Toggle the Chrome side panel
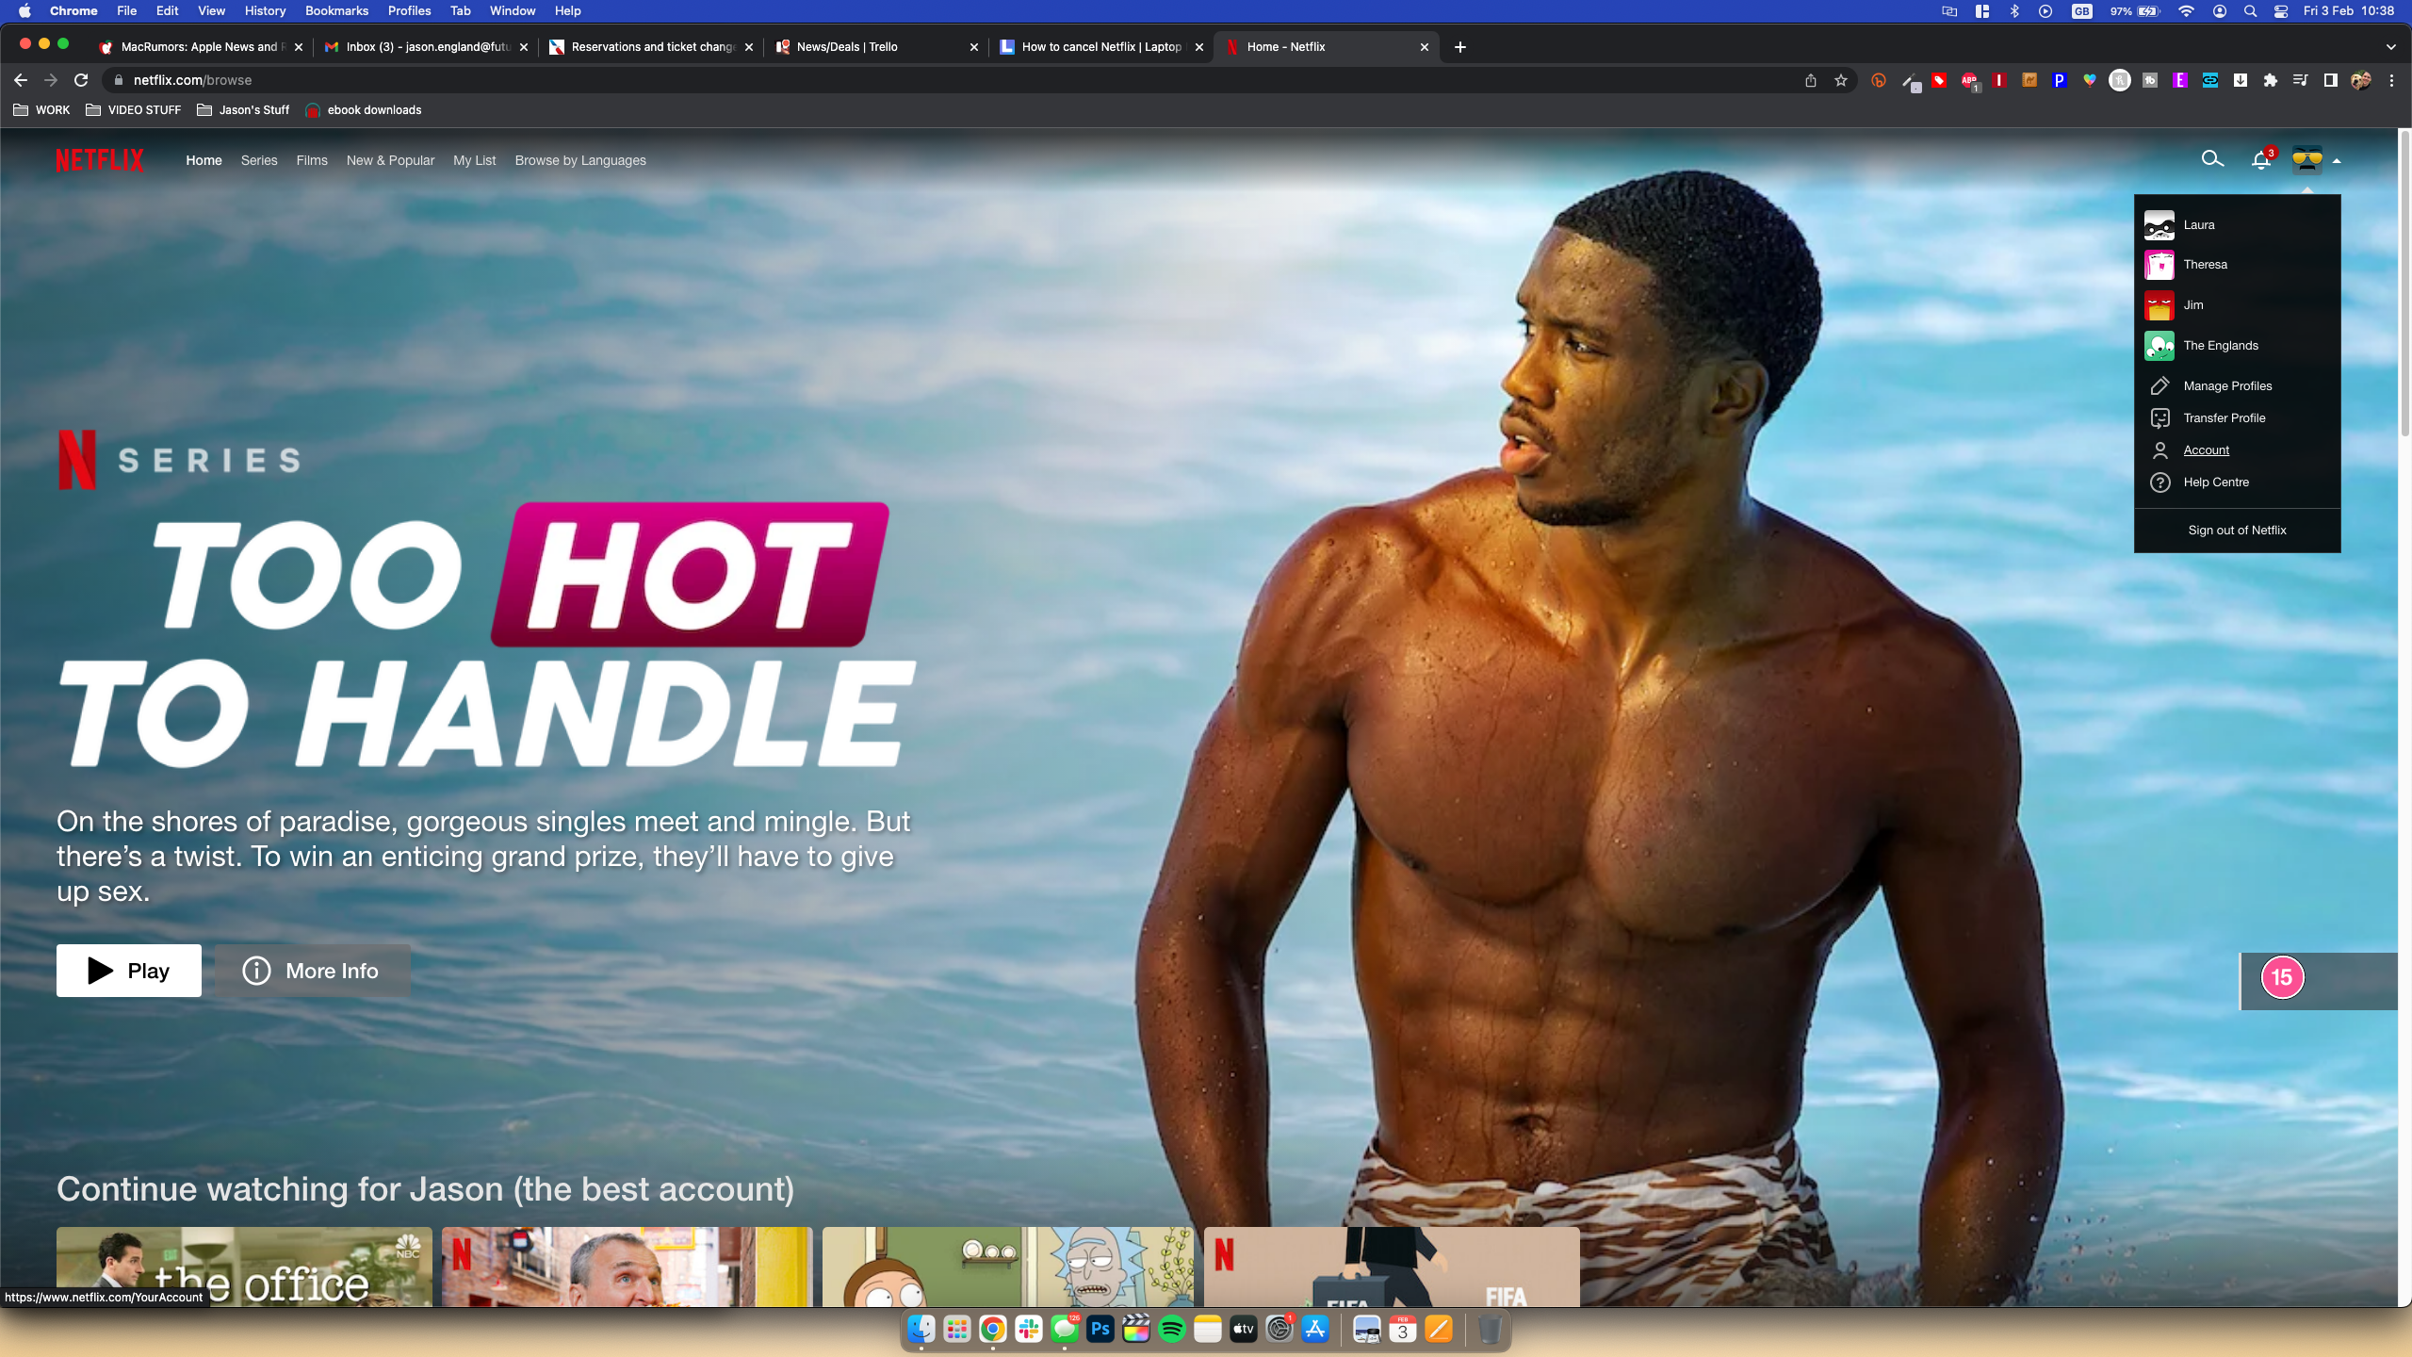Viewport: 2412px width, 1357px height. [2331, 80]
